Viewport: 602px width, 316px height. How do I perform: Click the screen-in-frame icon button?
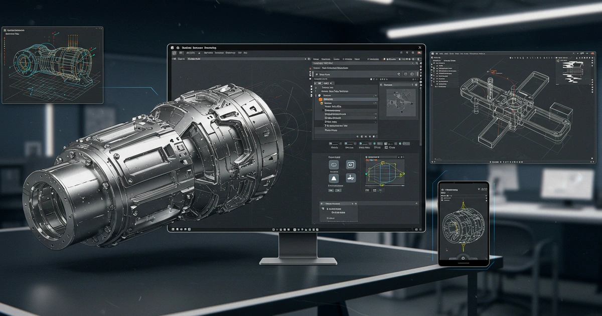[351, 165]
